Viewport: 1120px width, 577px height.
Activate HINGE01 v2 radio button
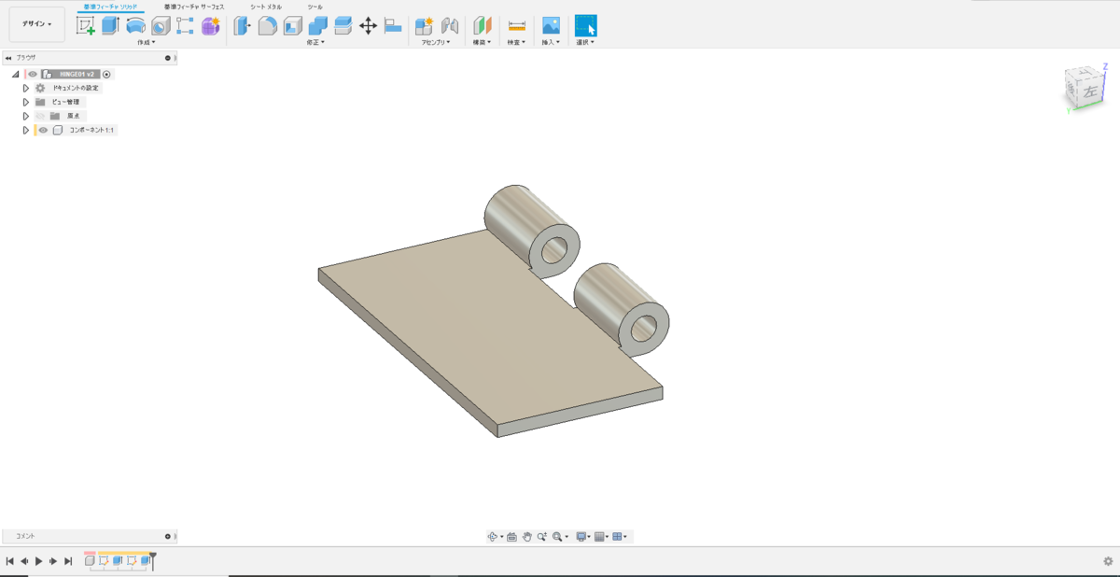106,74
